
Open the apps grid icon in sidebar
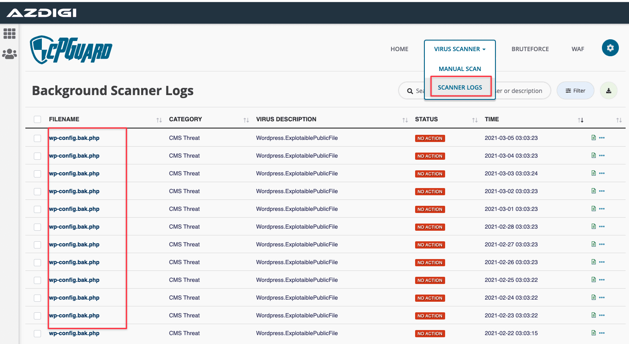tap(9, 33)
